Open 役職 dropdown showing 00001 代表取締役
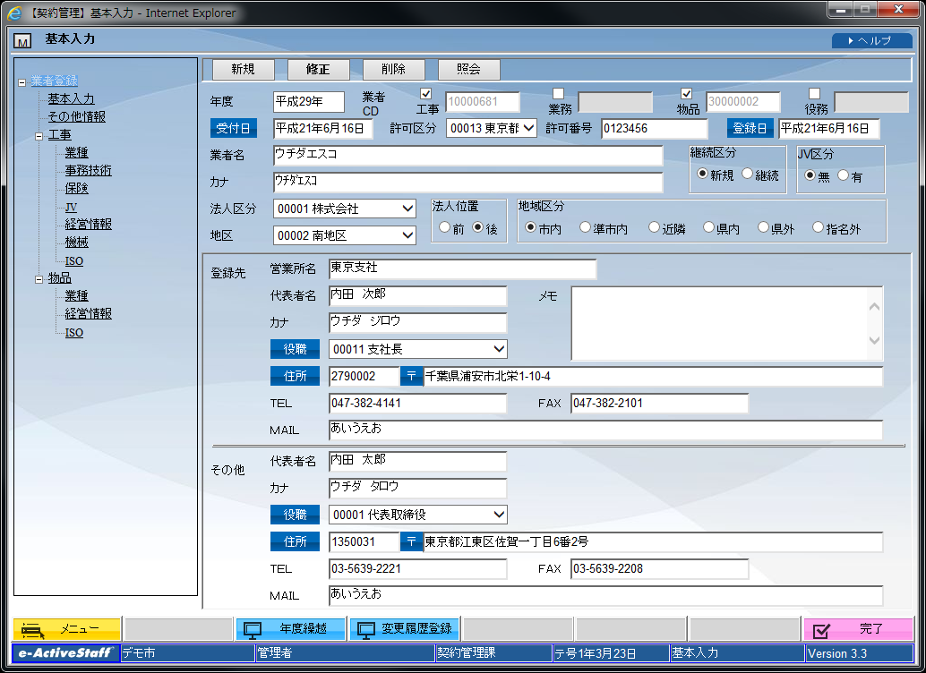 point(417,515)
